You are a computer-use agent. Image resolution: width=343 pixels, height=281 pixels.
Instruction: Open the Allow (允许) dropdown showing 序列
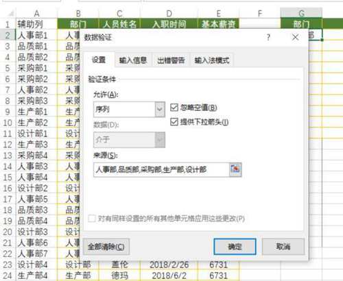129,110
